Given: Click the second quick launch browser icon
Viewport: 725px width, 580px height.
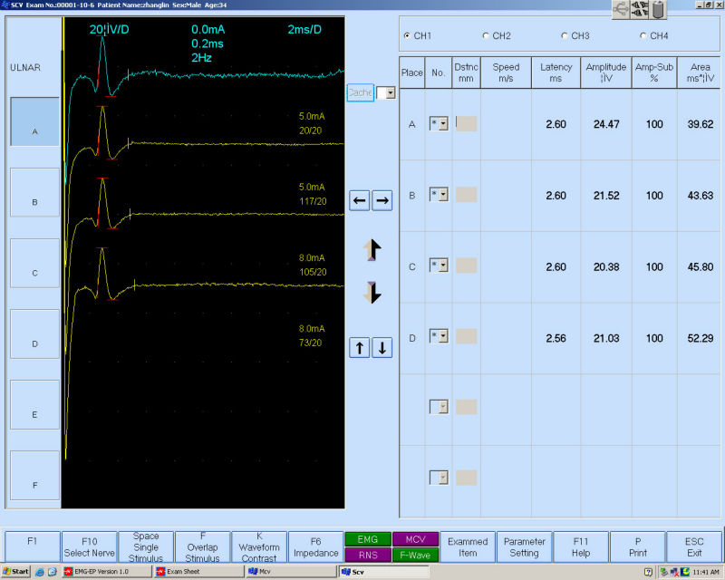Looking at the screenshot, I should 53,572.
